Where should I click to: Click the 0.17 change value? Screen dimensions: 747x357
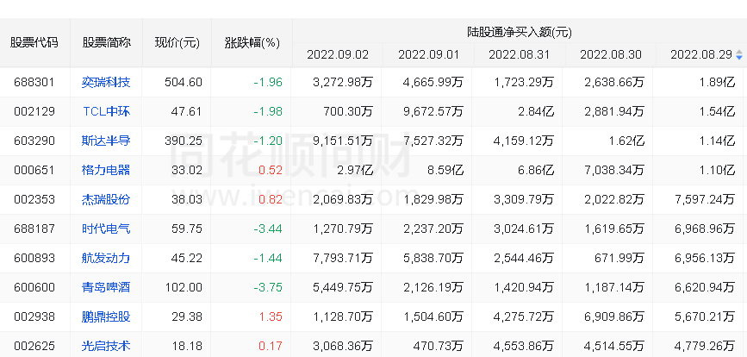point(271,346)
